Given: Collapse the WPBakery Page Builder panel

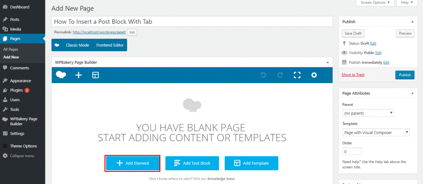Looking at the screenshot, I should click(328, 62).
